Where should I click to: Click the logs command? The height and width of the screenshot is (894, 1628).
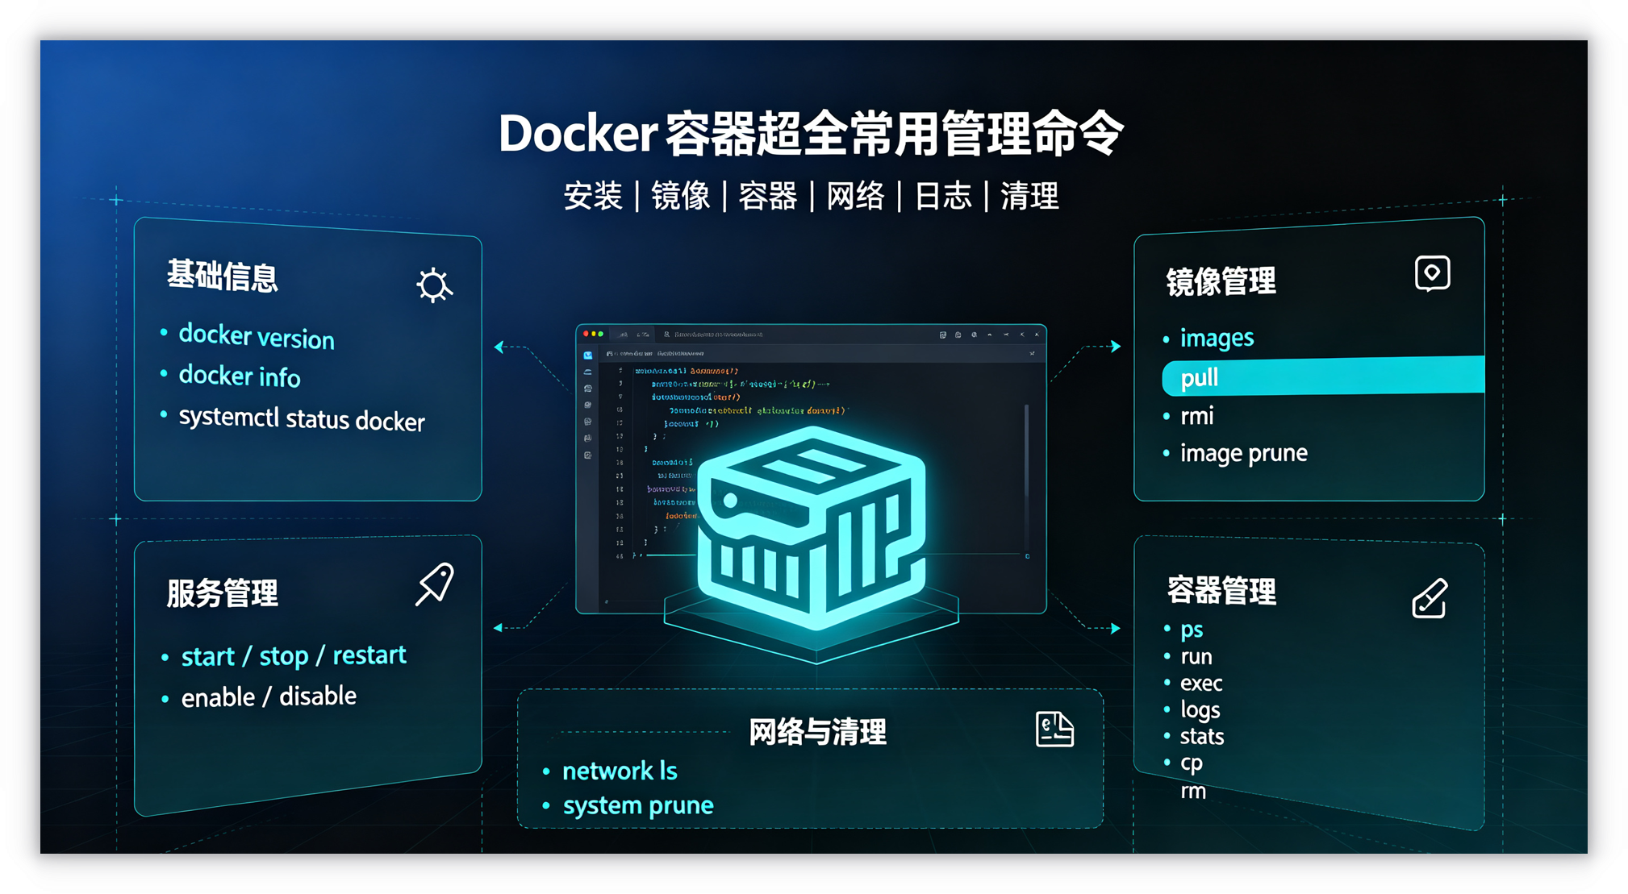coord(1200,711)
